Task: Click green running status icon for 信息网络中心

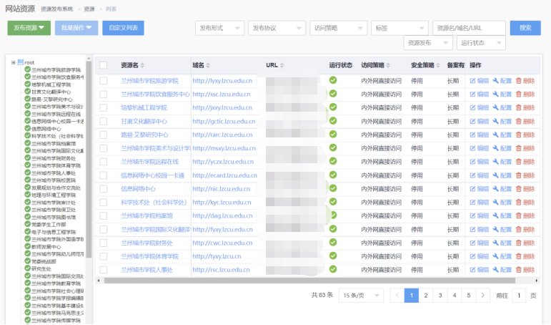Action: (333, 188)
